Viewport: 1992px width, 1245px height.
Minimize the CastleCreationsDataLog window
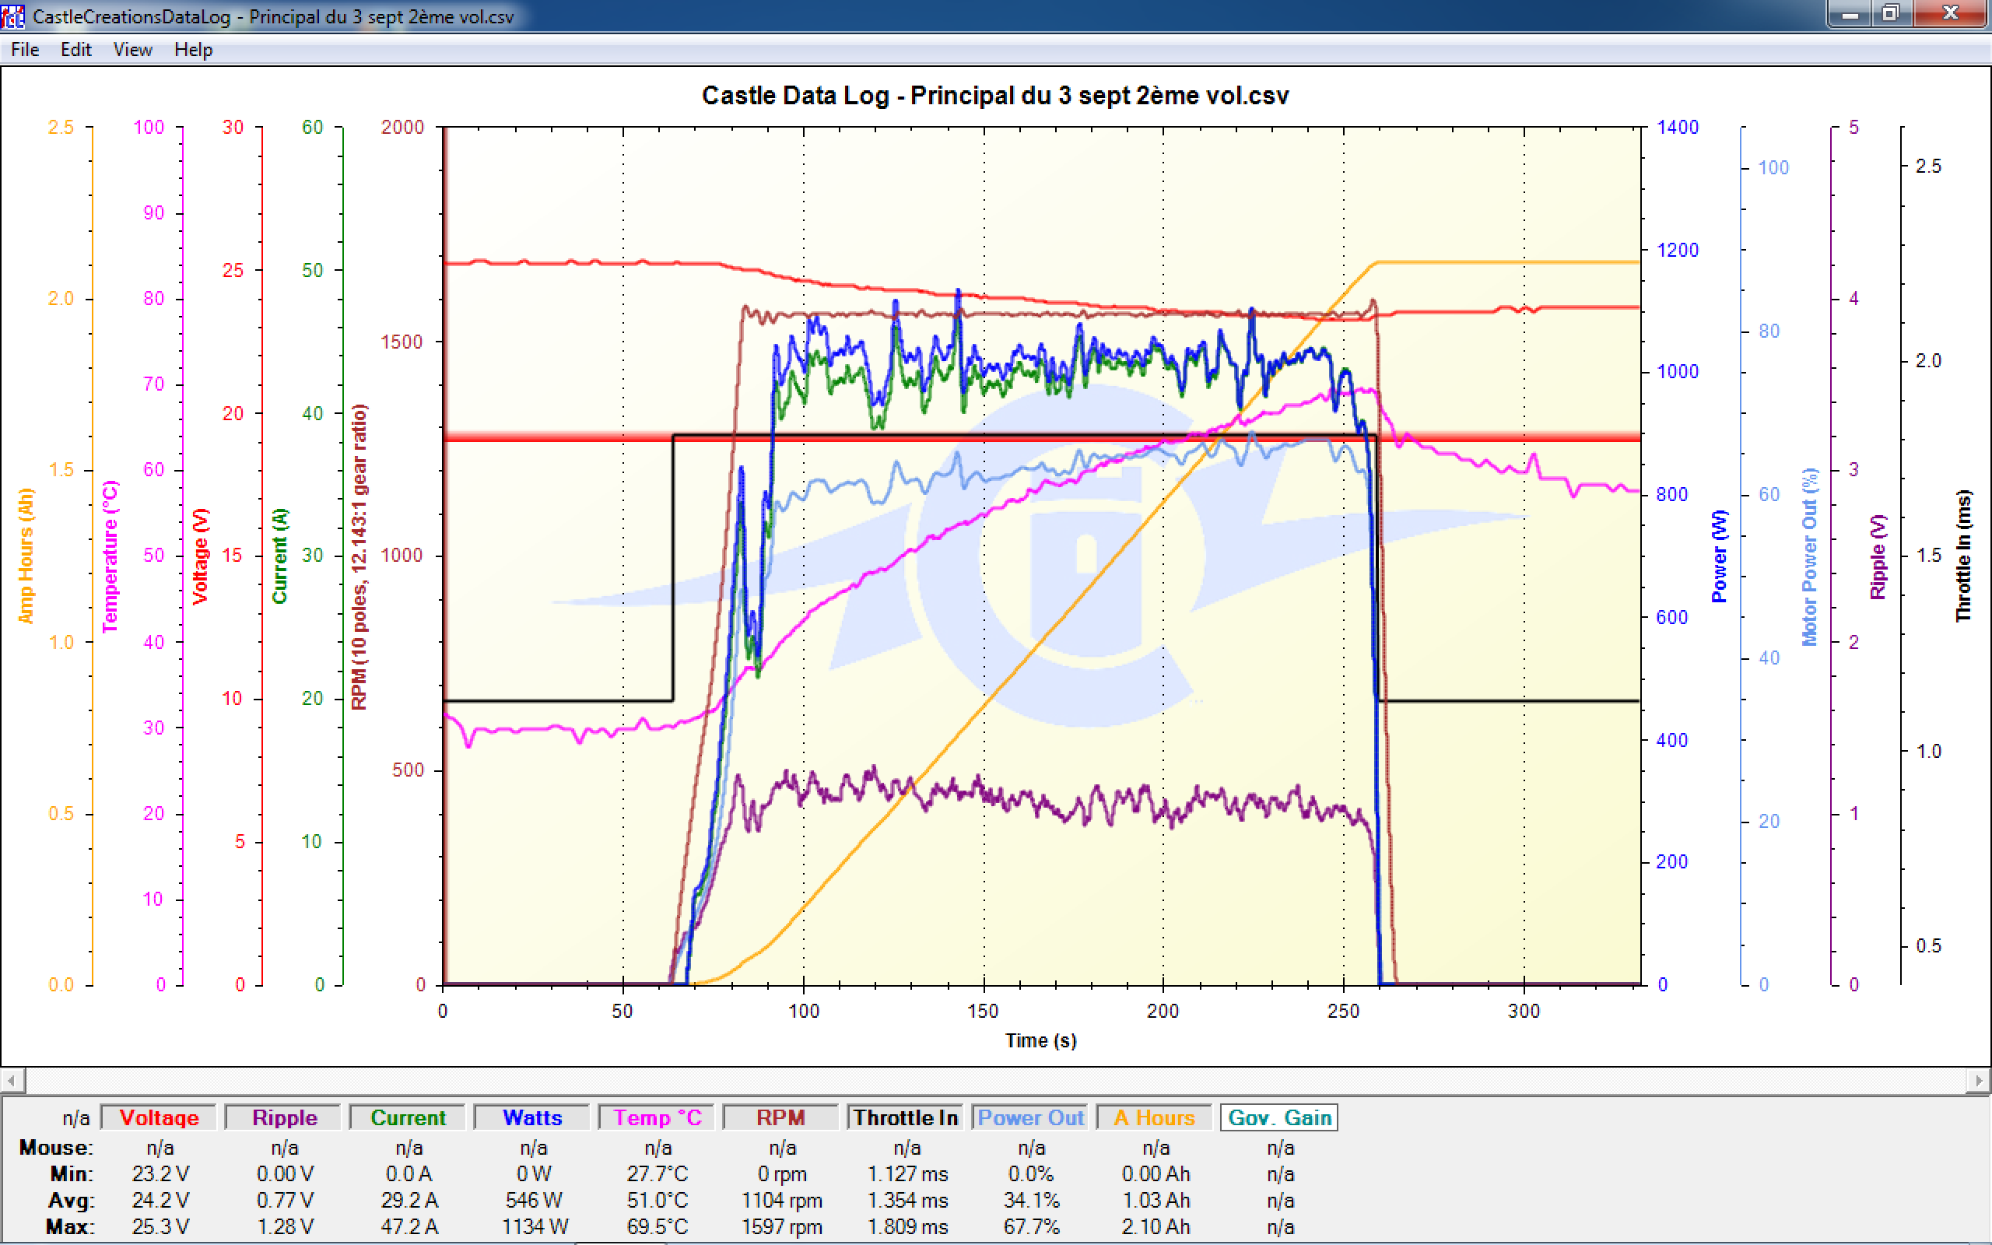1850,14
